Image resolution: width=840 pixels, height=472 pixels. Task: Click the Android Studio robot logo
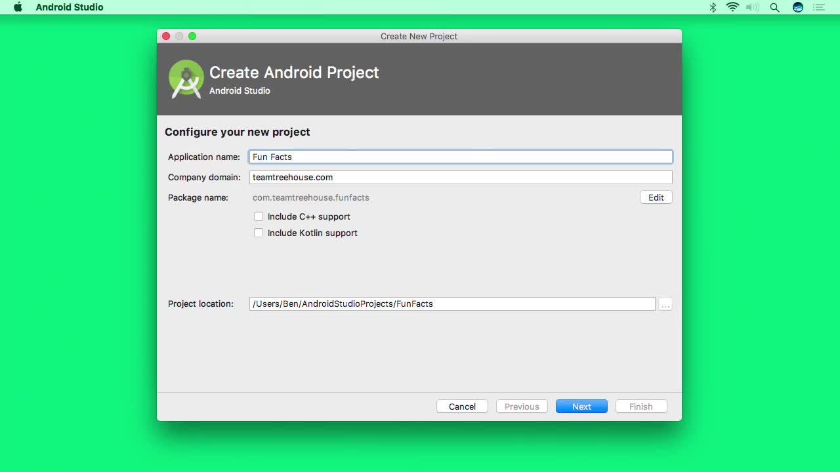coord(186,79)
